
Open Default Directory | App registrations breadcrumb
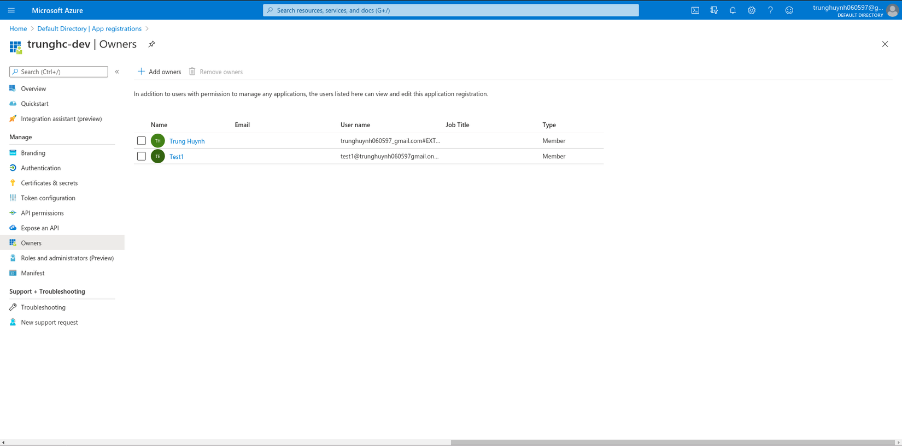(x=89, y=28)
